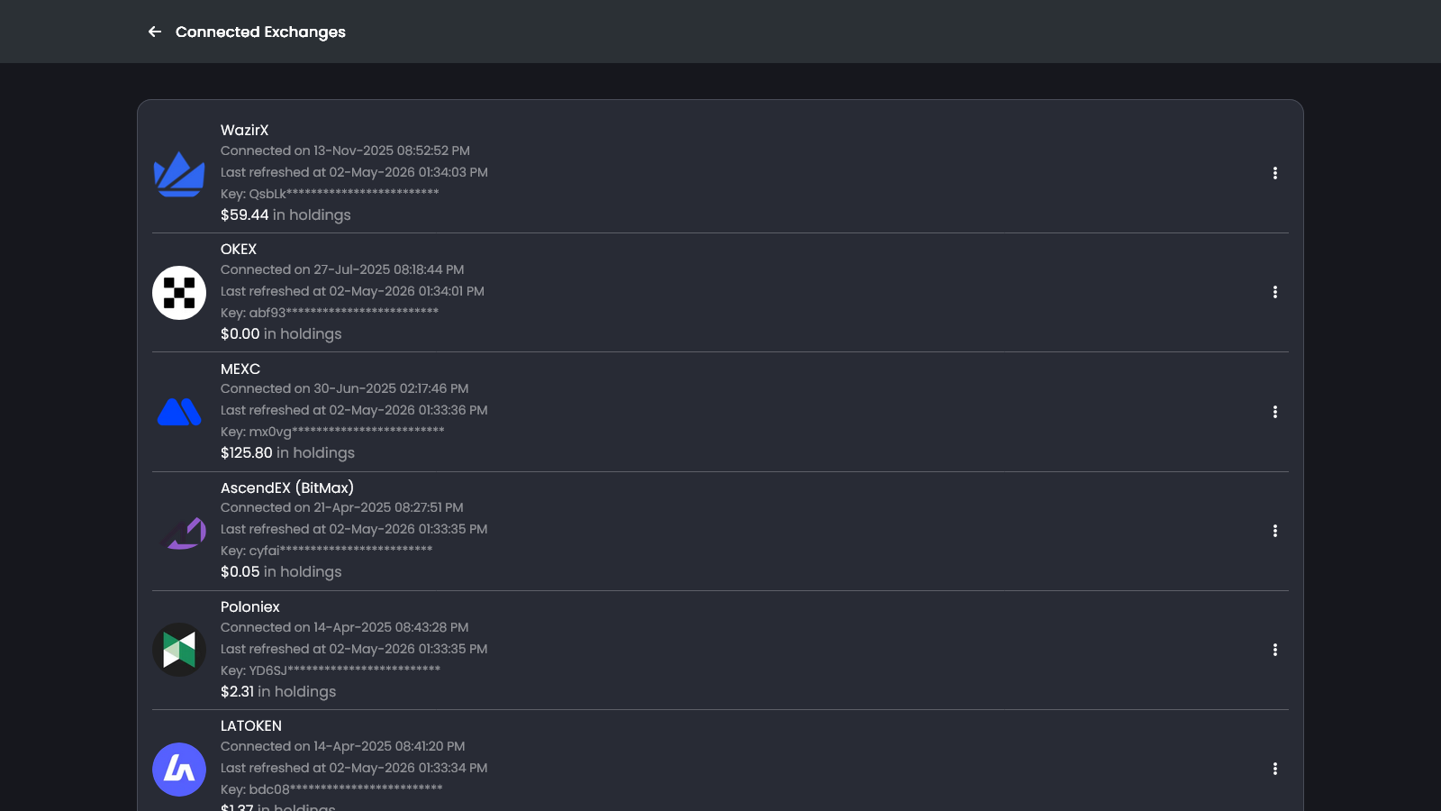This screenshot has height=811, width=1441.
Task: Click the Key: QsbLk masked key
Action: pos(330,194)
